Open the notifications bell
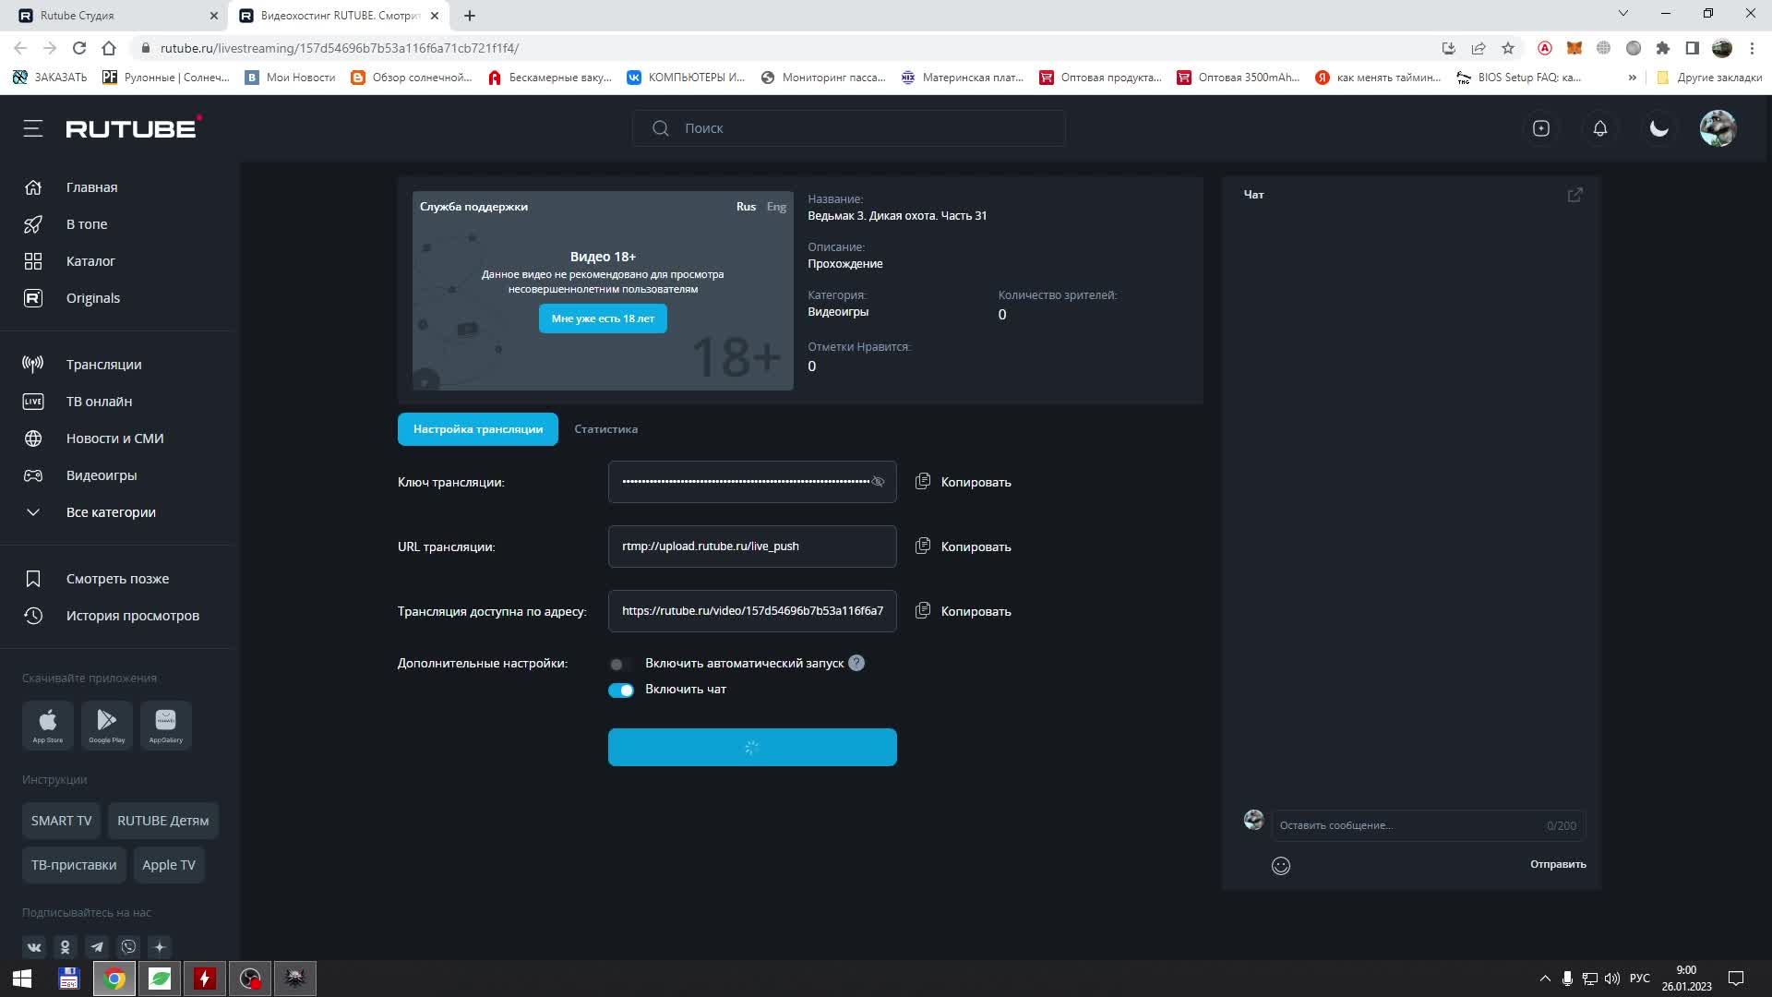 pyautogui.click(x=1600, y=128)
